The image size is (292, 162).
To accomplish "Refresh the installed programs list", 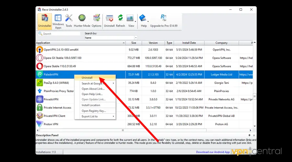I will click(x=120, y=21).
